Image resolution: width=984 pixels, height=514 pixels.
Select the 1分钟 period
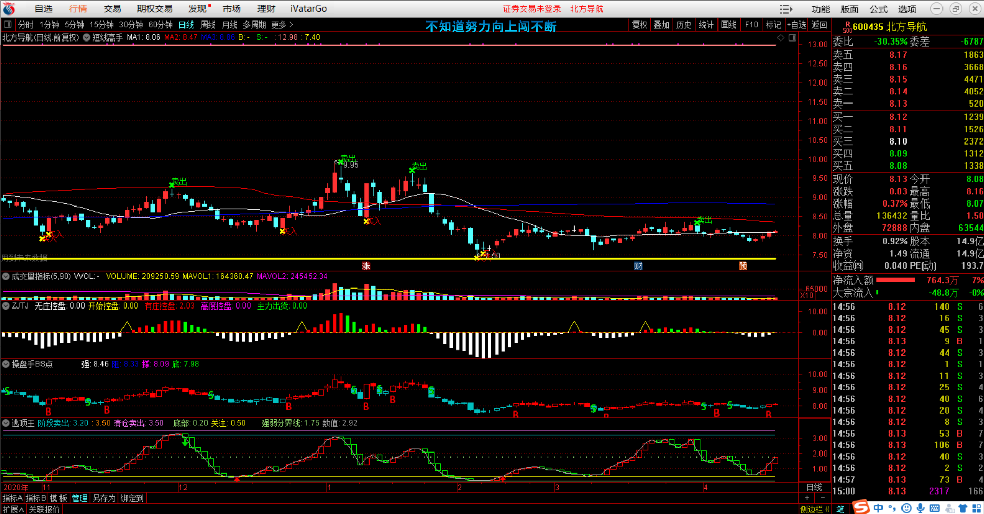(49, 25)
